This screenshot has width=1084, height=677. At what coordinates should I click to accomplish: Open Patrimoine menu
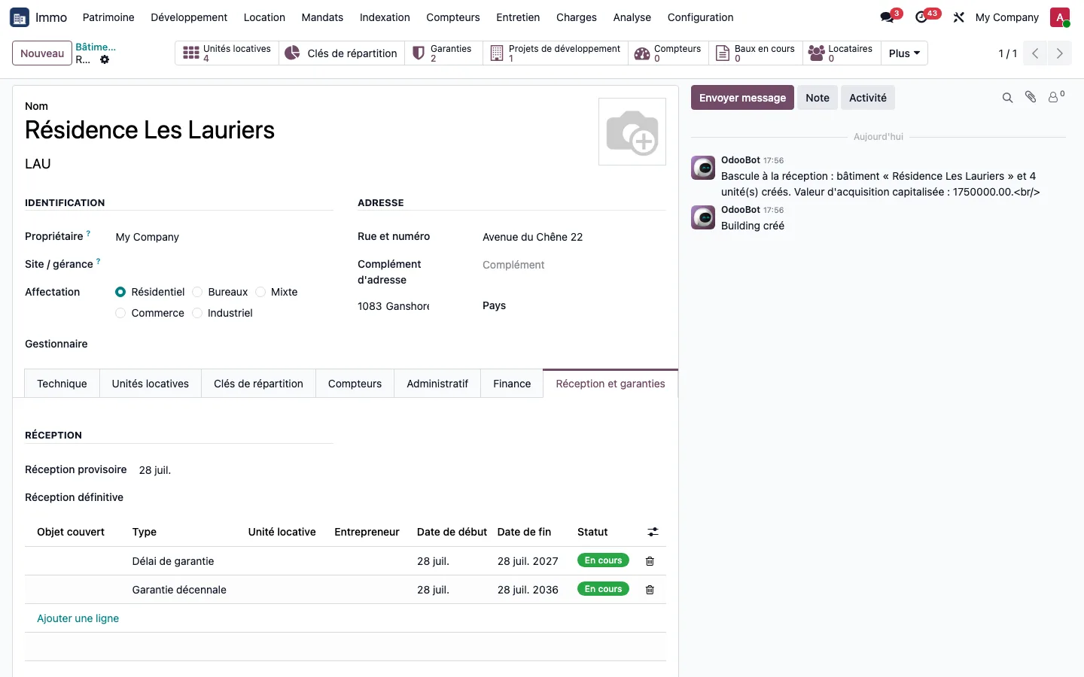108,17
